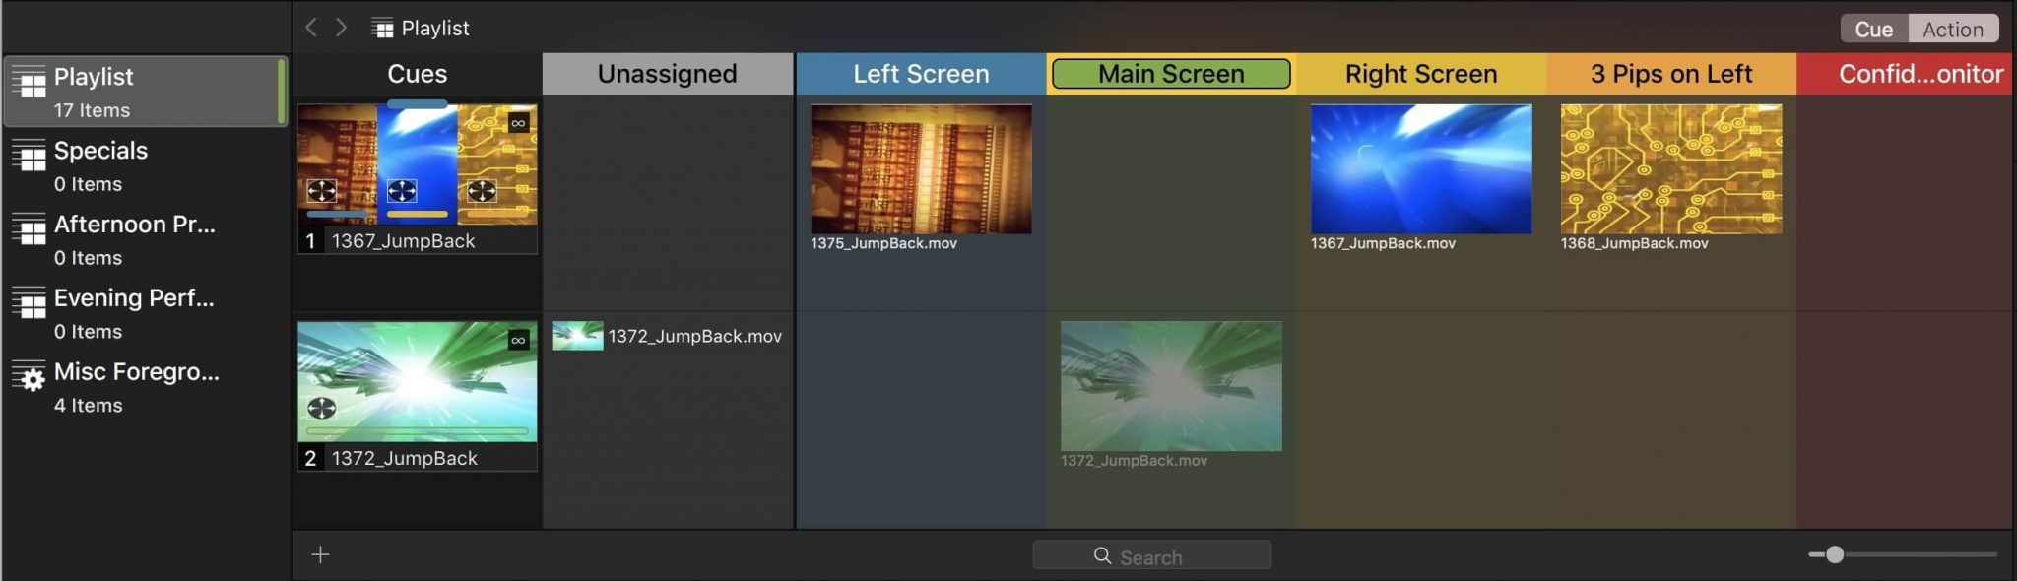Viewport: 2017px width, 581px height.
Task: Click the loop icon on cue 1372_JumpBack
Action: 518,341
